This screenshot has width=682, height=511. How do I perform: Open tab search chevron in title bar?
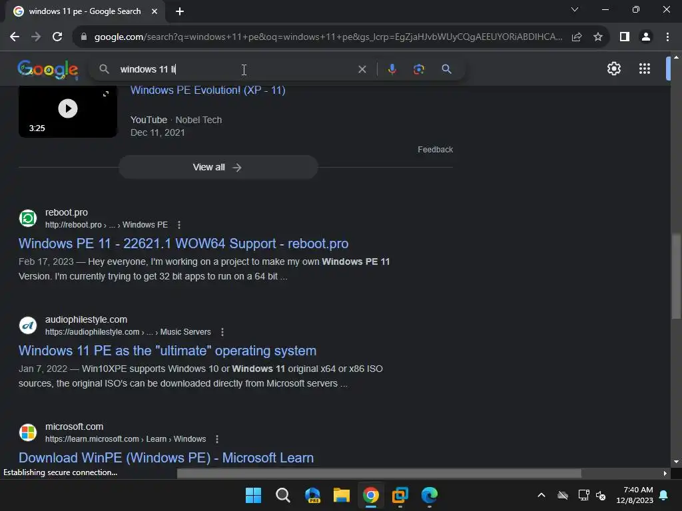tap(575, 9)
